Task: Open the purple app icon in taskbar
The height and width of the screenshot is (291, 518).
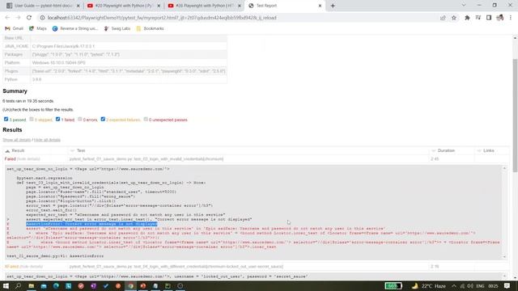Action: (94, 285)
